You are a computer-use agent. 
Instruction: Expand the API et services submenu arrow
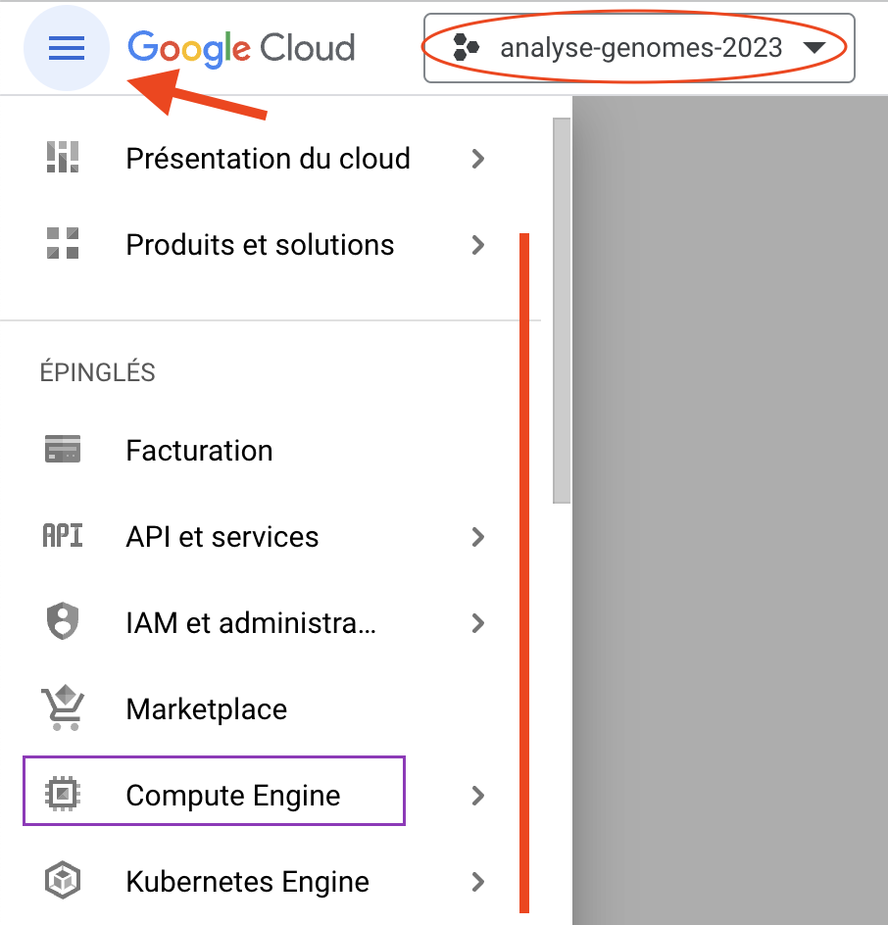coord(478,536)
